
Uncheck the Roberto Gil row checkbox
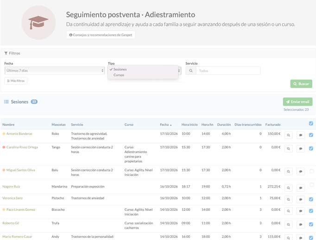pos(311,224)
